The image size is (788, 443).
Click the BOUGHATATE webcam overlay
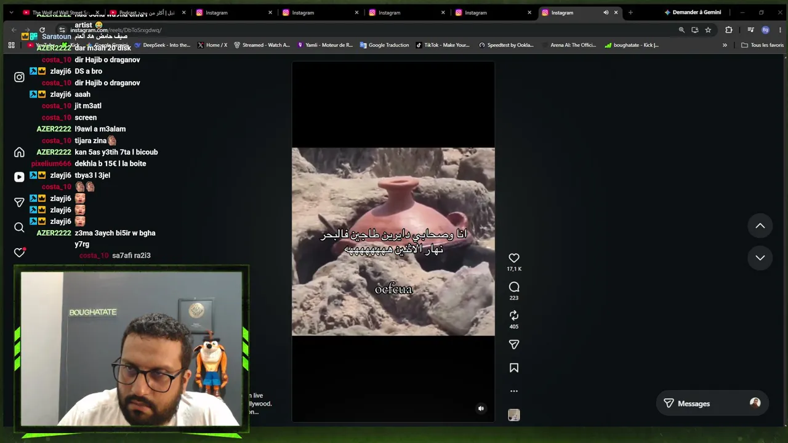[x=131, y=349]
